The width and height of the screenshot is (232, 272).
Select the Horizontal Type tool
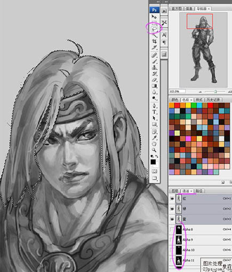point(154,112)
